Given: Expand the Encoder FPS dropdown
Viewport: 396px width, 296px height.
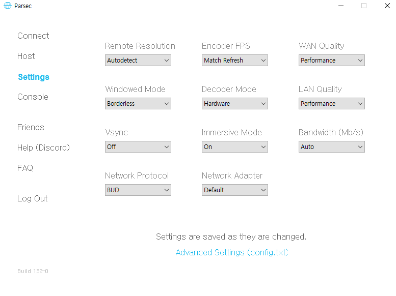Looking at the screenshot, I should point(234,60).
